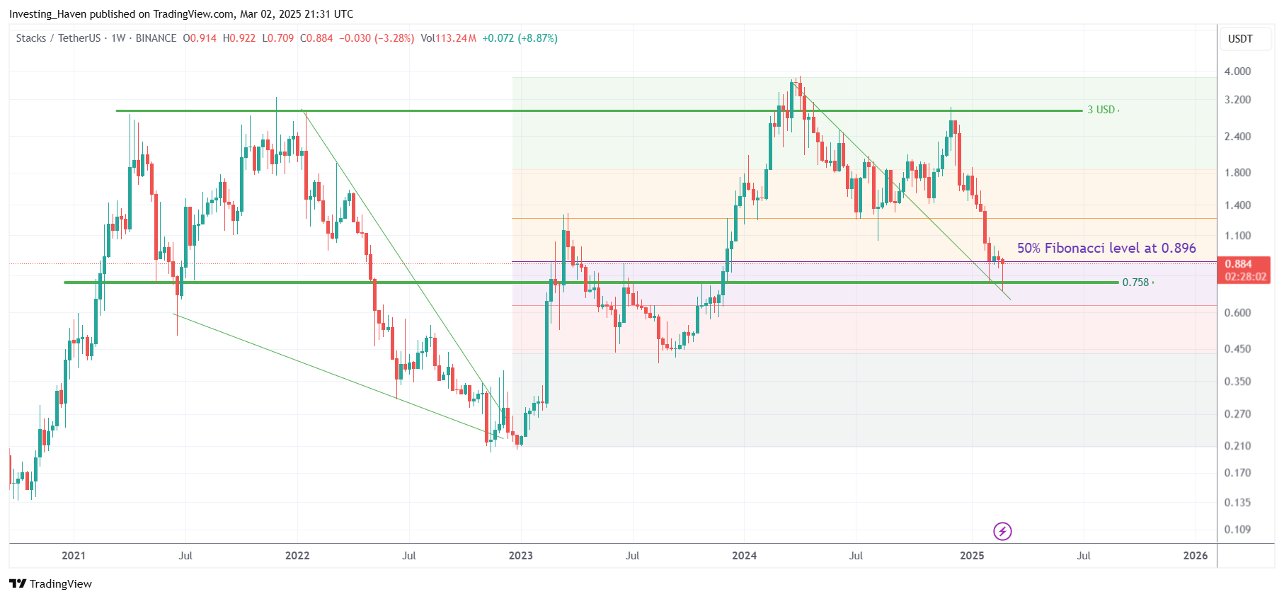Click the 3 USD resistance line label
1284x599 pixels.
1101,110
